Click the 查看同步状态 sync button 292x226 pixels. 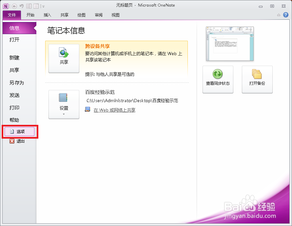click(218, 79)
